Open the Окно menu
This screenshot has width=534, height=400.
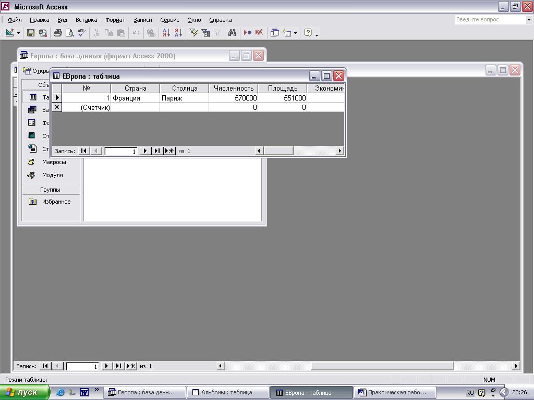click(x=194, y=20)
